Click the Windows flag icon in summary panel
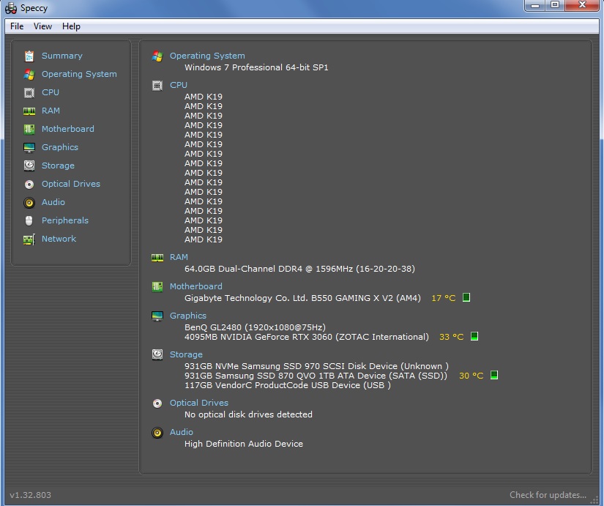604x506 pixels. [157, 56]
